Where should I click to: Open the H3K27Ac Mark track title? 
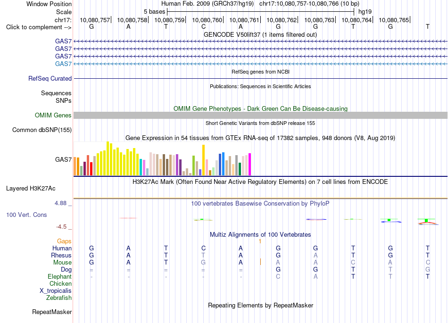(x=260, y=182)
